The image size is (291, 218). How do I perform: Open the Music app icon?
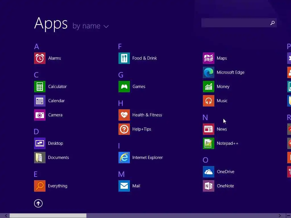[x=209, y=101]
